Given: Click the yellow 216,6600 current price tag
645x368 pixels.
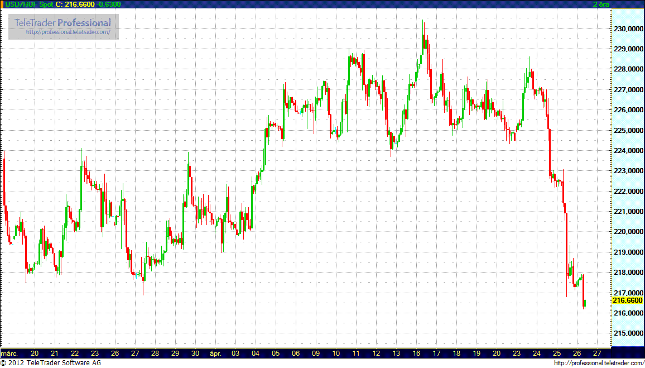Looking at the screenshot, I should click(x=627, y=300).
